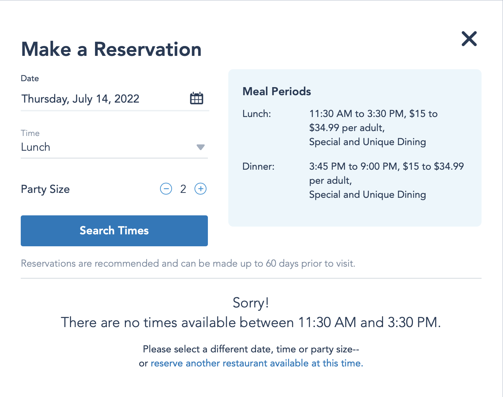Click the no times available message

[x=251, y=323]
